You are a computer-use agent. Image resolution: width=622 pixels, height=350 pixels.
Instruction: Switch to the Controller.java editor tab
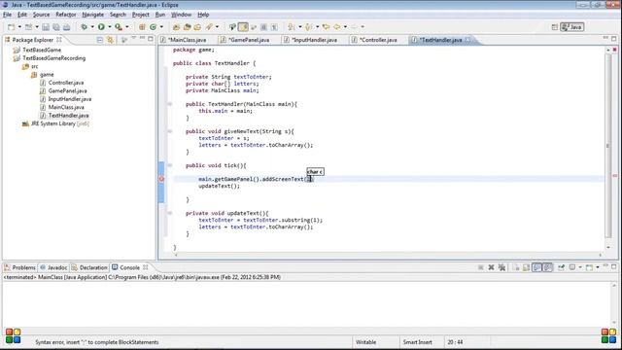[378, 40]
